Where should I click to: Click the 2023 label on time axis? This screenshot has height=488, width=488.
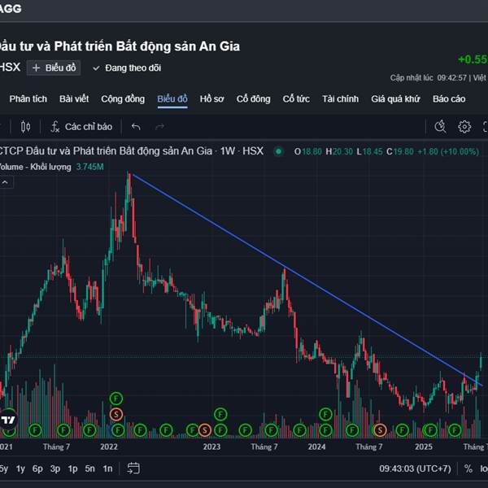(x=211, y=447)
